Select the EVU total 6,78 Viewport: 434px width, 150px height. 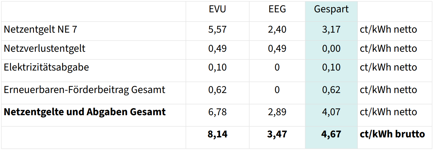217,112
